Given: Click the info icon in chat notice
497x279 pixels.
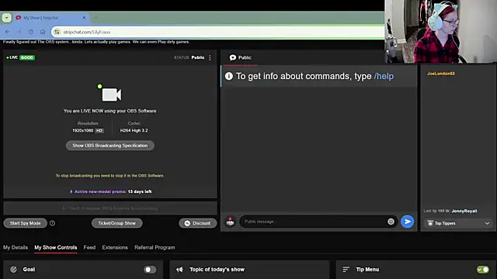Looking at the screenshot, I should click(229, 76).
